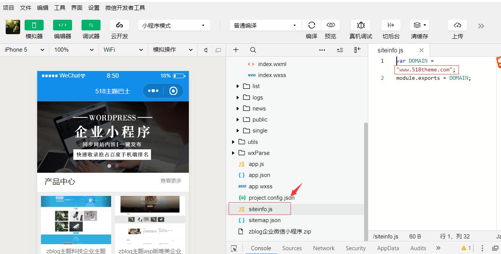
Task: Open the 文件 menu
Action: click(25, 8)
